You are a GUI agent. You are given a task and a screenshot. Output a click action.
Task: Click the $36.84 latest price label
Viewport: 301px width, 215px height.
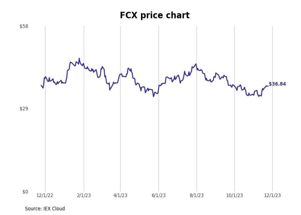(277, 84)
